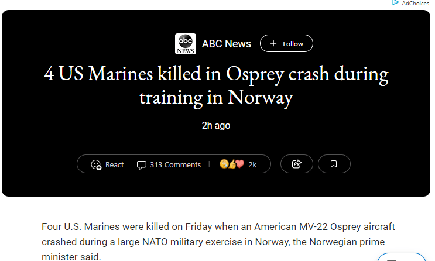Click the comments speech bubble icon

pos(141,164)
